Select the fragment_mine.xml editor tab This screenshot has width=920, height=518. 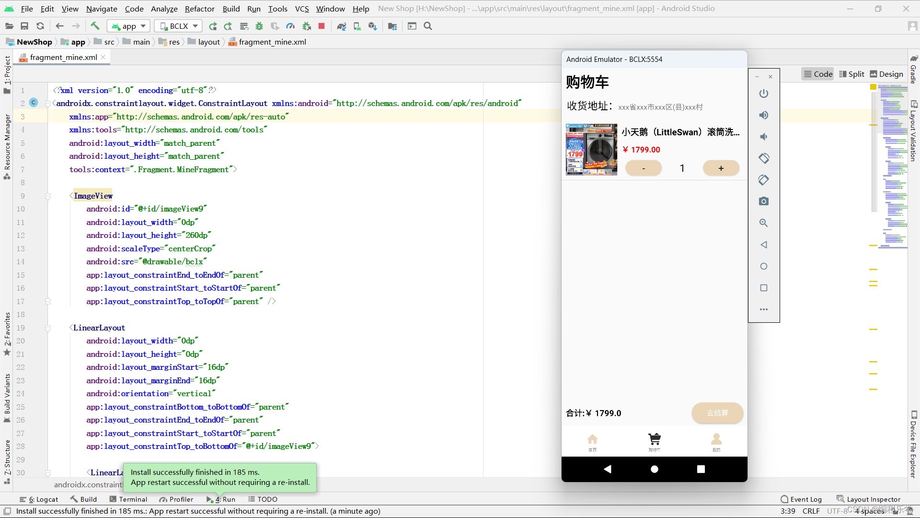pyautogui.click(x=63, y=57)
